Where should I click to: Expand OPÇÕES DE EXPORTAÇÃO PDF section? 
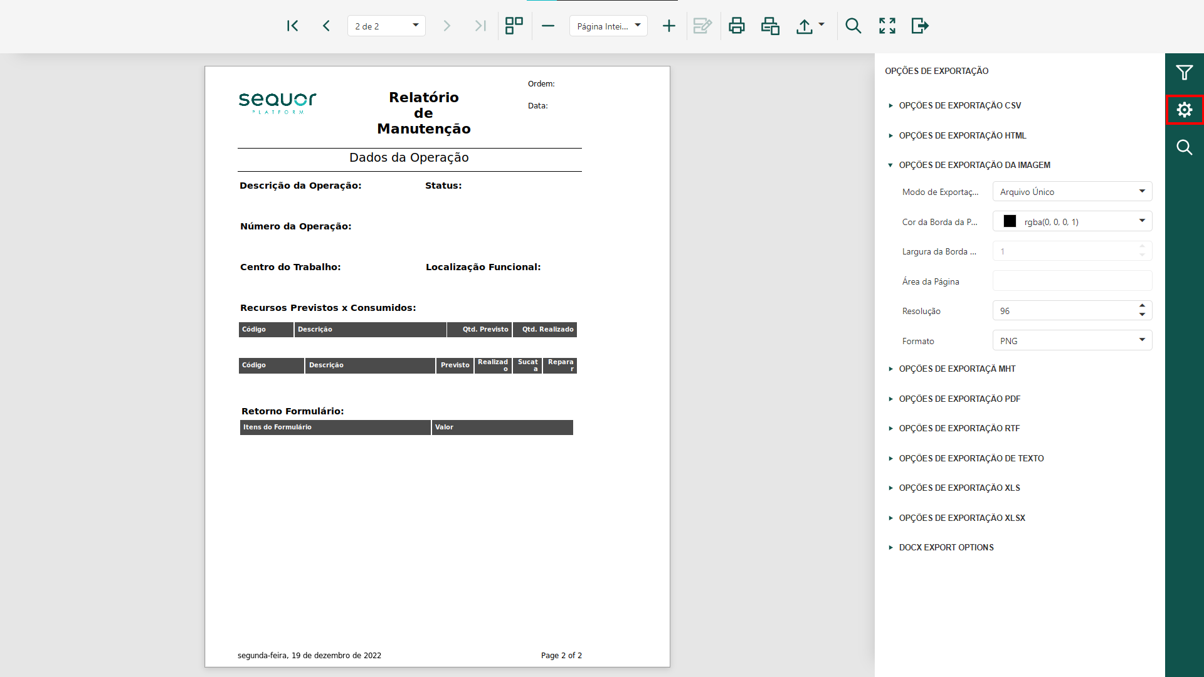pyautogui.click(x=959, y=399)
